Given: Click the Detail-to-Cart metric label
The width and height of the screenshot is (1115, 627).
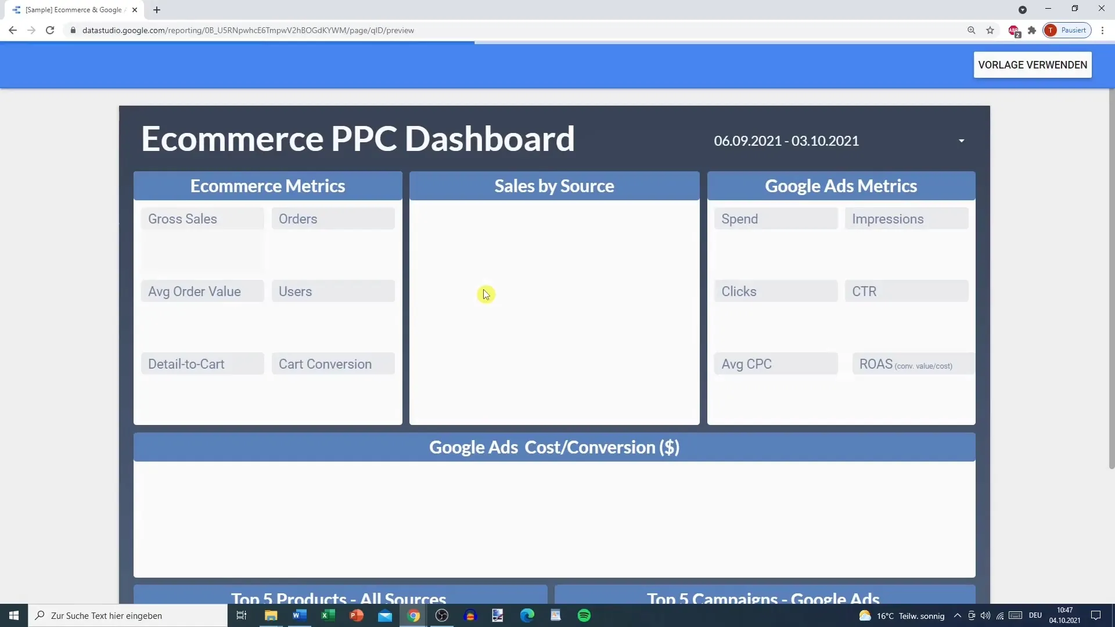Looking at the screenshot, I should (x=186, y=363).
